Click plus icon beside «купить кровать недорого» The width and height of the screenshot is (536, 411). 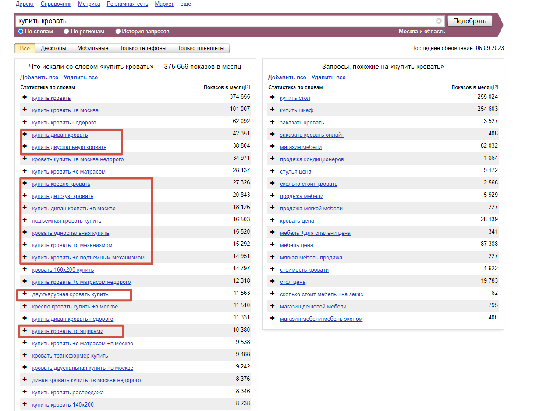coord(25,122)
